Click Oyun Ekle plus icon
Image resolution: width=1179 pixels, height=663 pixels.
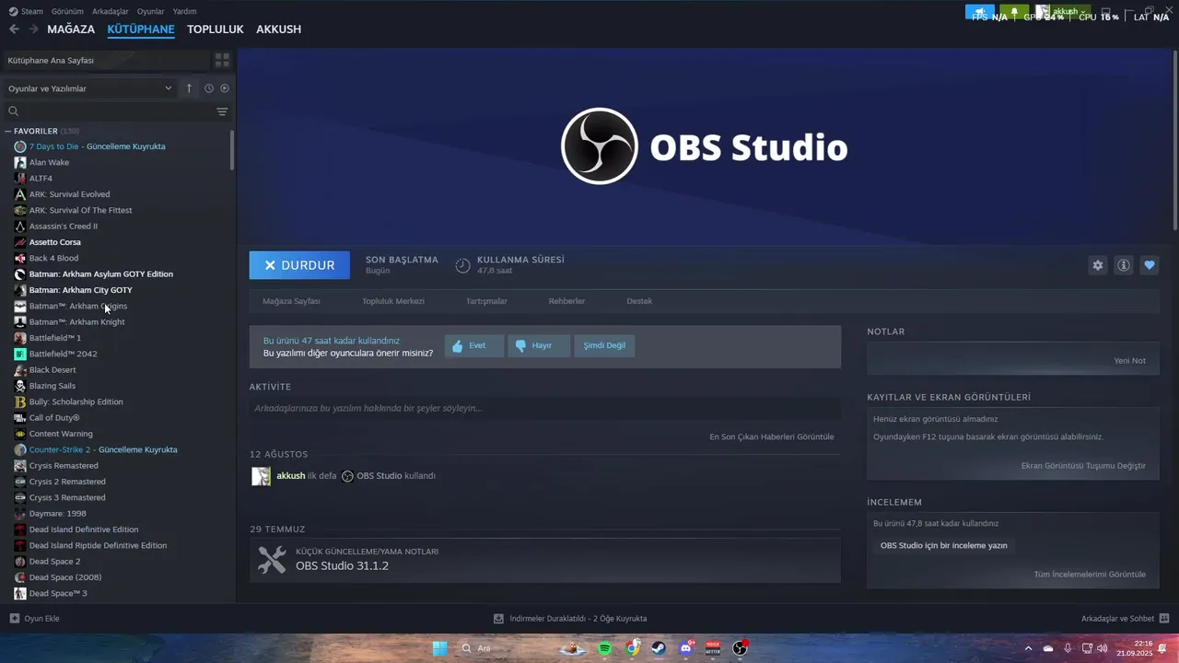14,619
